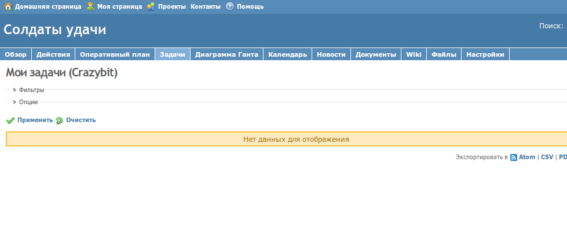The width and height of the screenshot is (567, 246).
Task: Click the green refresh icon beside Очистить
Action: pos(59,120)
